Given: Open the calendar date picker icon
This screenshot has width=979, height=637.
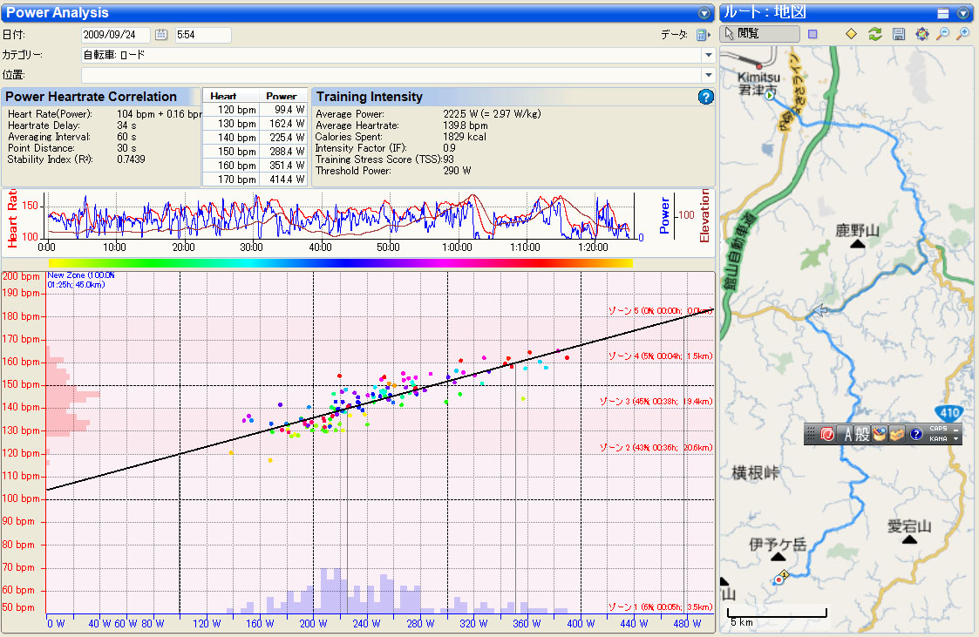Looking at the screenshot, I should tap(161, 35).
